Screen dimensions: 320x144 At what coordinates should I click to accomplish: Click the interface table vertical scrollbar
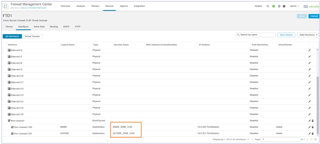click(317, 105)
